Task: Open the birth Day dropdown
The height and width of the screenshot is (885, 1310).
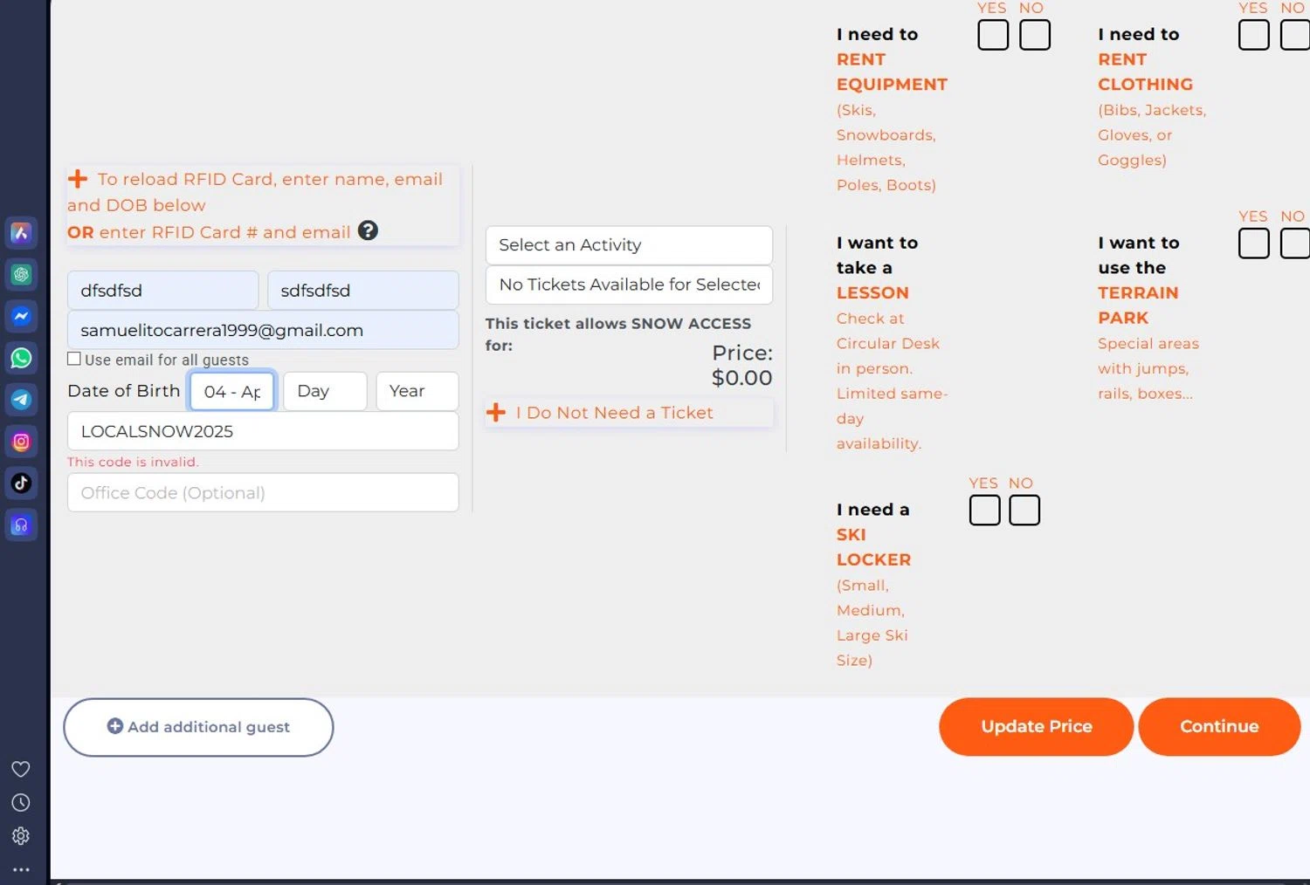Action: pos(325,391)
